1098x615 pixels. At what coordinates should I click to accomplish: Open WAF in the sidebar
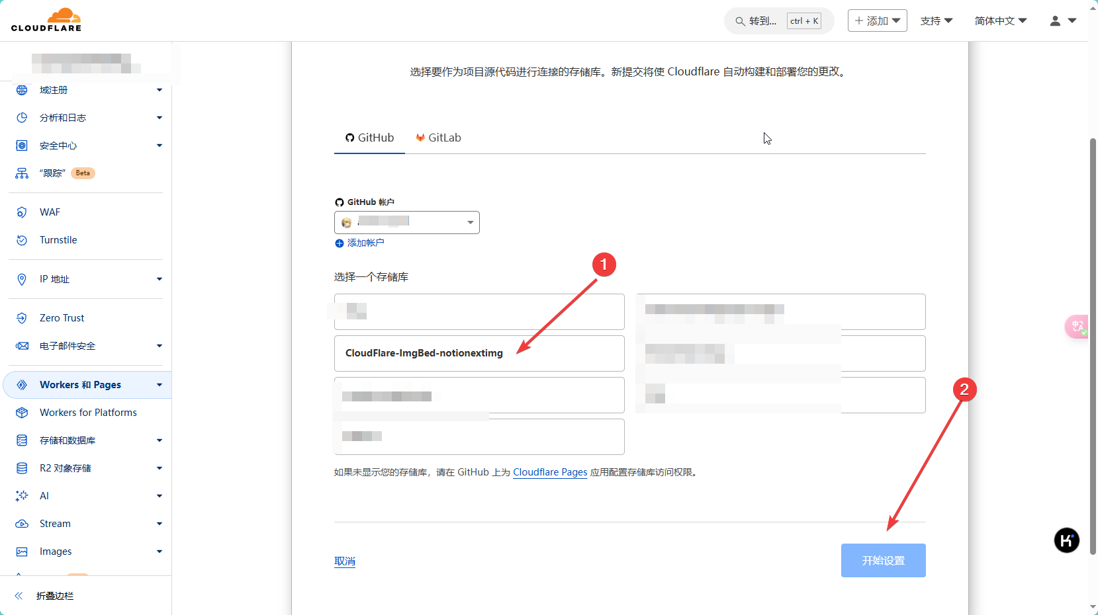coord(50,212)
